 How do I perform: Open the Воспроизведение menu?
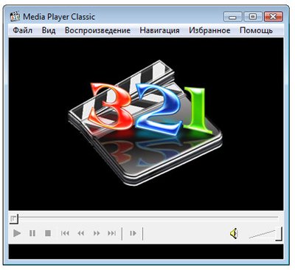point(97,30)
